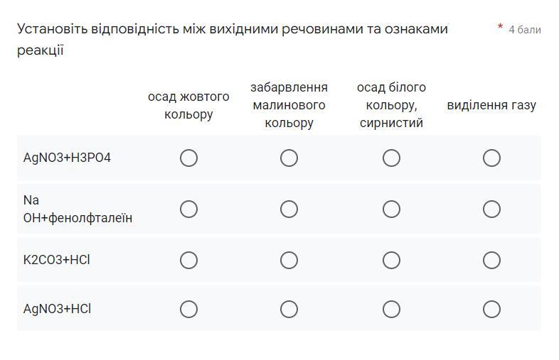Choose 'осад жовтого кольору' for NaOH+фенолфталеїн
This screenshot has height=360, width=559.
click(188, 209)
